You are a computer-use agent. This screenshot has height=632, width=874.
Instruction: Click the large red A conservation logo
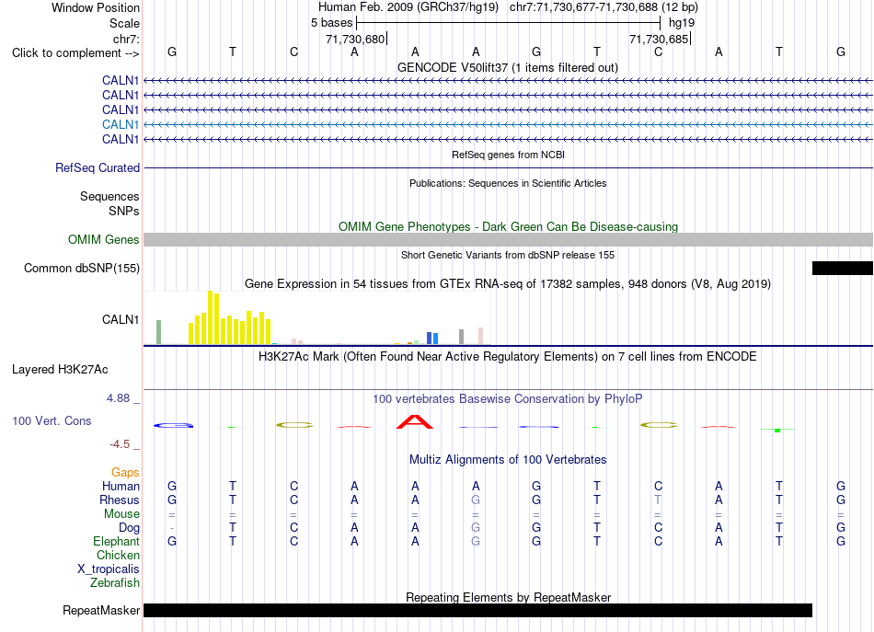415,422
